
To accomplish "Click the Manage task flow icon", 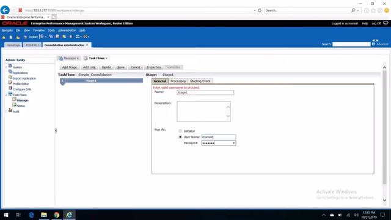I will [15, 100].
